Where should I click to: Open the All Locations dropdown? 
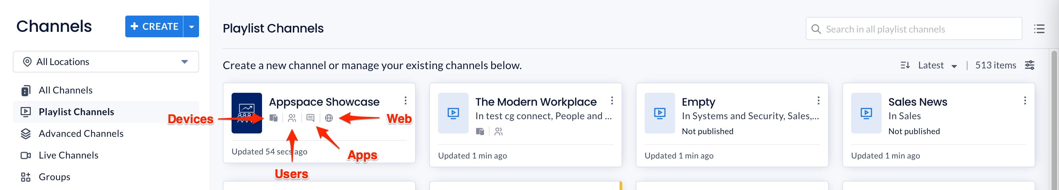pyautogui.click(x=106, y=62)
